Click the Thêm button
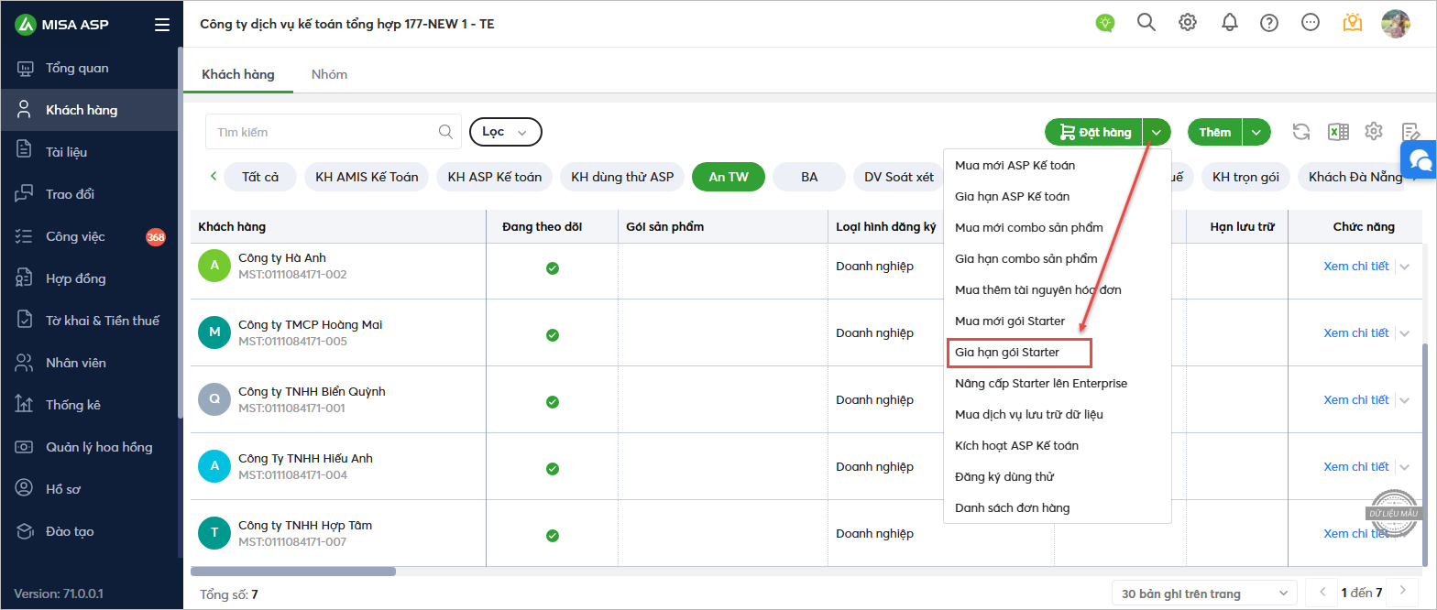 click(1214, 132)
